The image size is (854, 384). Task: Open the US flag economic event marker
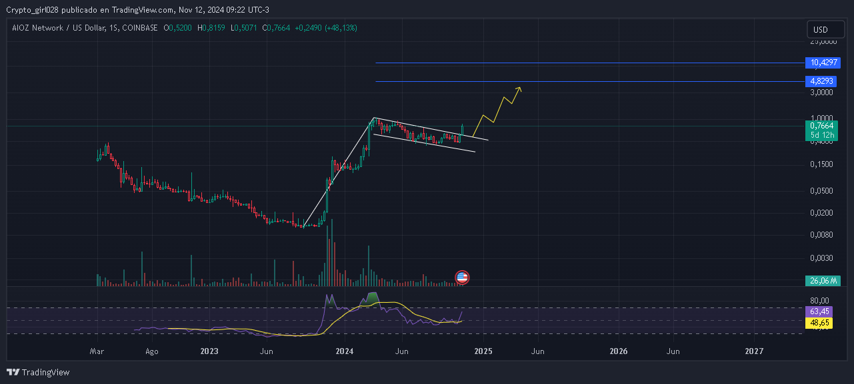pos(461,278)
